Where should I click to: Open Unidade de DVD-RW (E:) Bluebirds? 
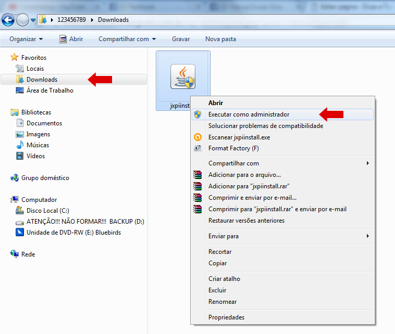click(x=74, y=233)
